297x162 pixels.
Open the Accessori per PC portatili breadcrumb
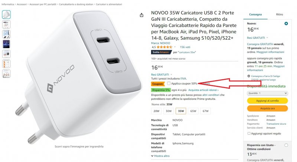tap(43, 4)
